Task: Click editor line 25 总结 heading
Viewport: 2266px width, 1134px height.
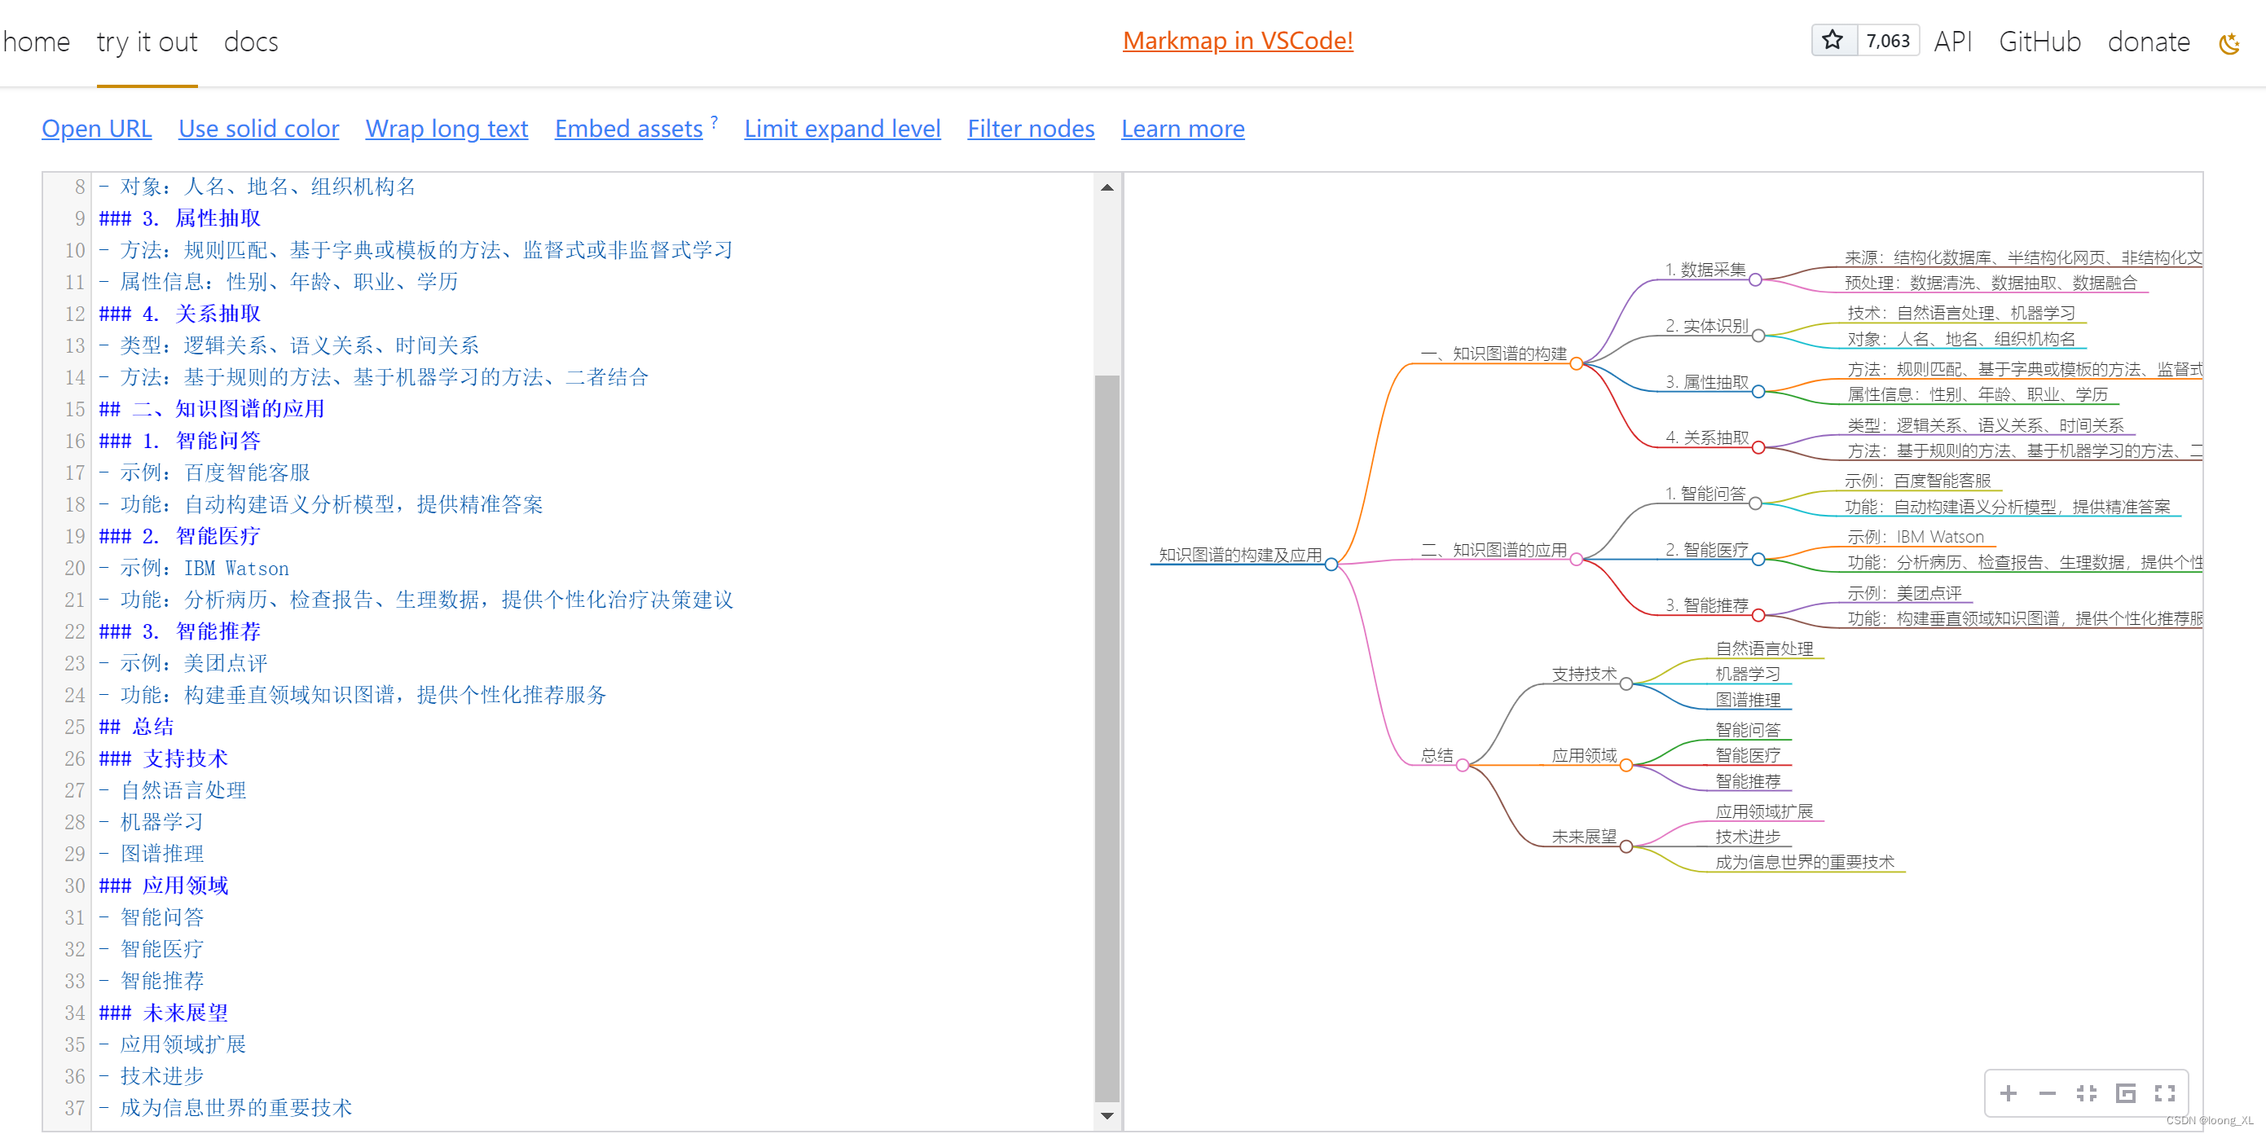Action: (152, 727)
